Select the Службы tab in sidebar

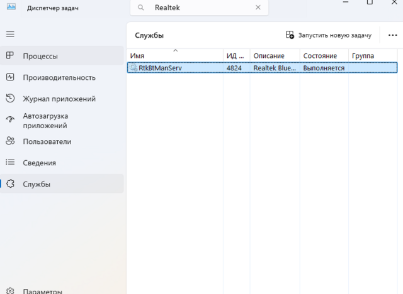(x=37, y=184)
